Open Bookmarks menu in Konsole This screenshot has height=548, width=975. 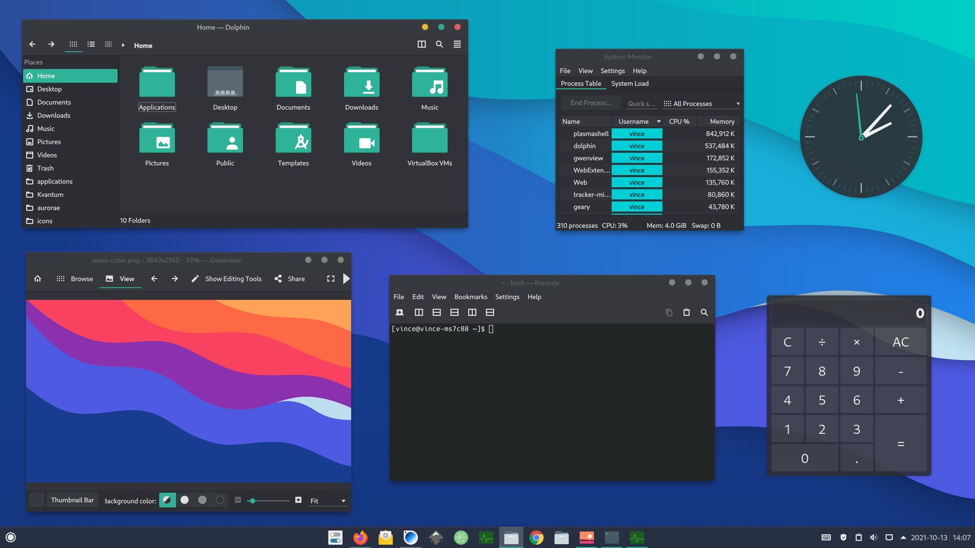tap(470, 297)
